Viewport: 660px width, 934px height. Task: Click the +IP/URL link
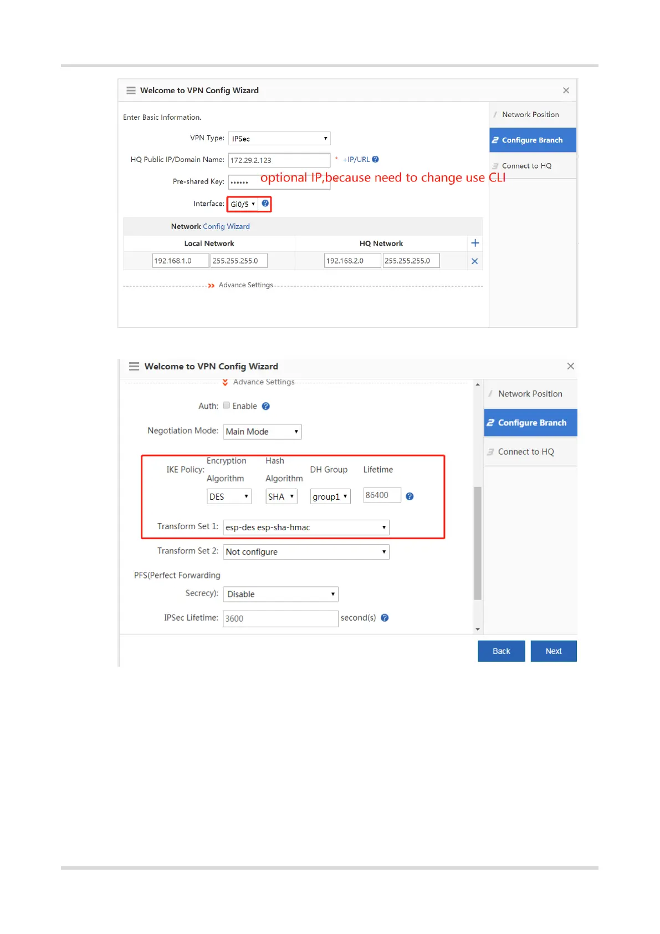(x=356, y=160)
